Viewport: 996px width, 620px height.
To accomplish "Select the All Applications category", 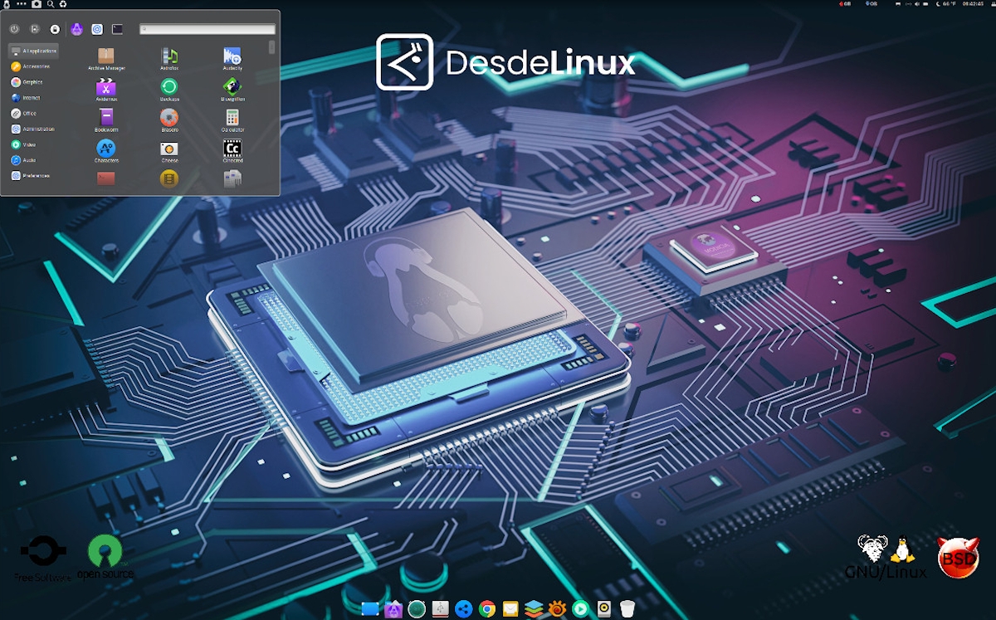I will 33,51.
